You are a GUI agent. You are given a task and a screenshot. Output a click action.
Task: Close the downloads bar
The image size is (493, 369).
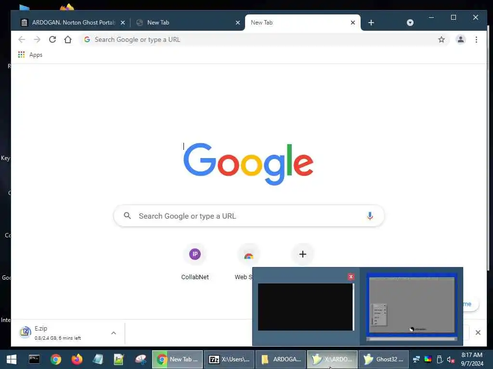pos(478,332)
